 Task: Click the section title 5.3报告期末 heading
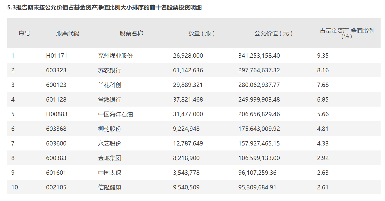click(105, 8)
